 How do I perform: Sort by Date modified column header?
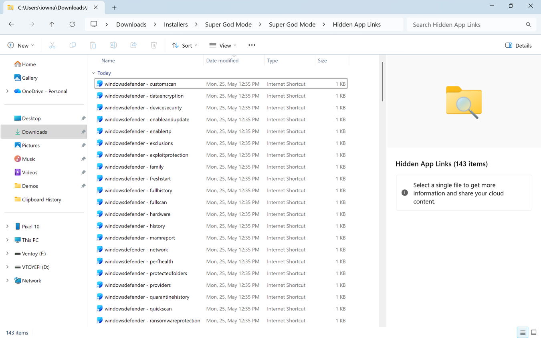222,60
